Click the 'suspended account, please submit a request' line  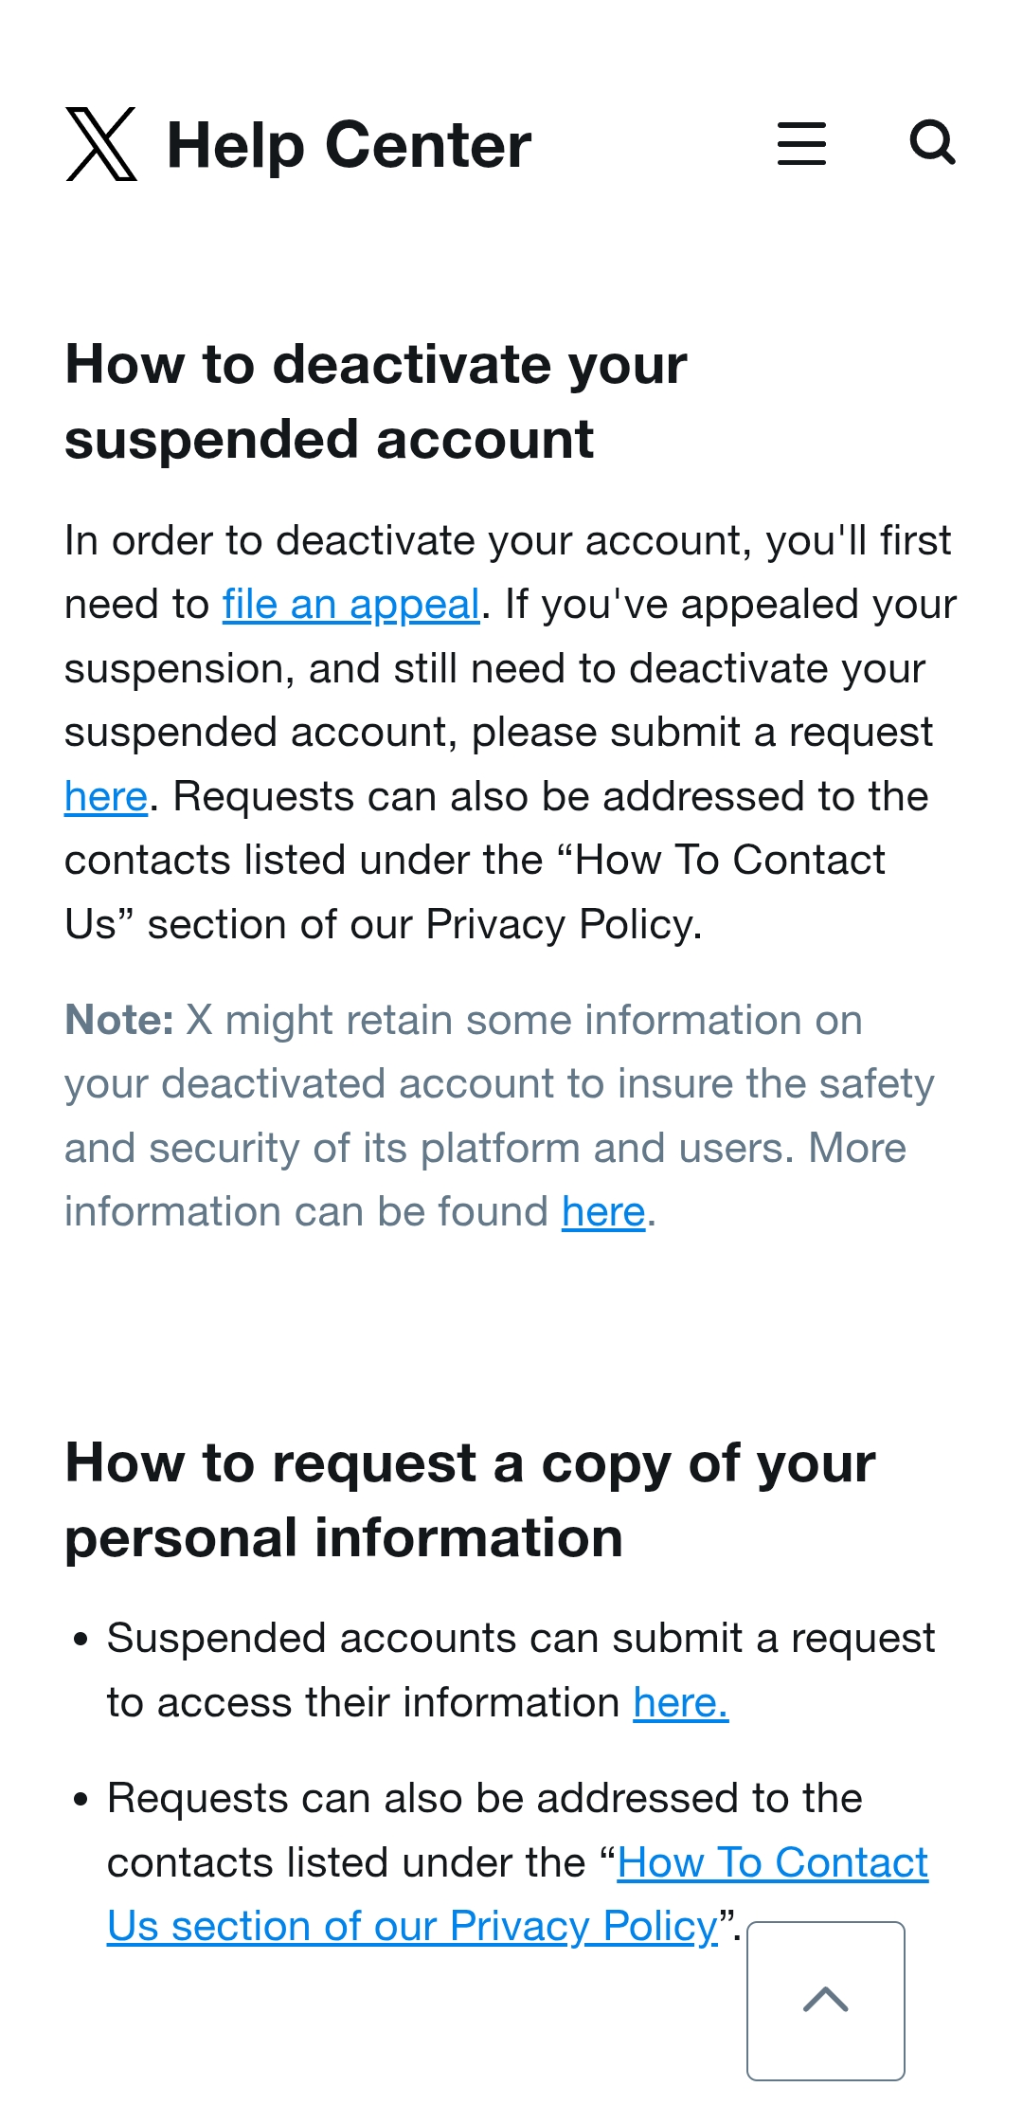point(498,733)
